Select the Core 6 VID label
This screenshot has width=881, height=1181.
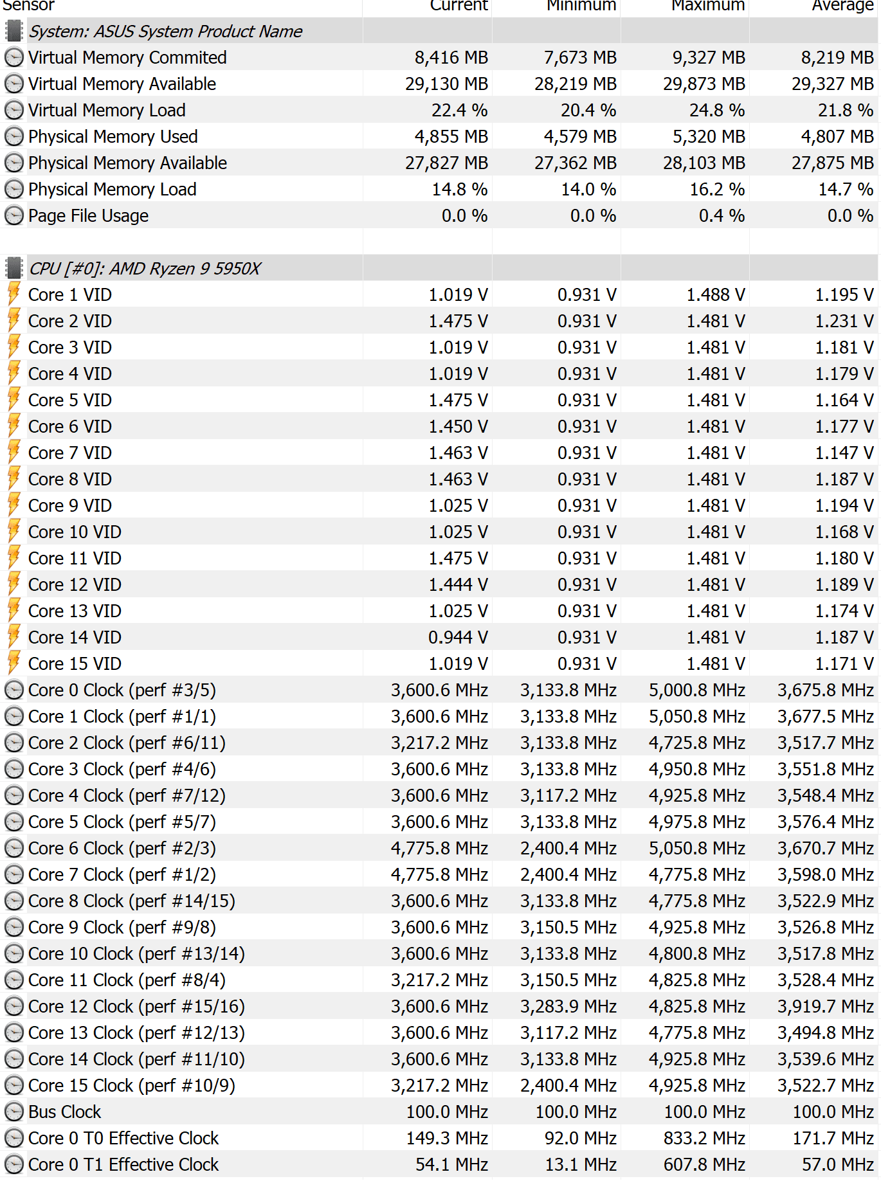pyautogui.click(x=70, y=426)
